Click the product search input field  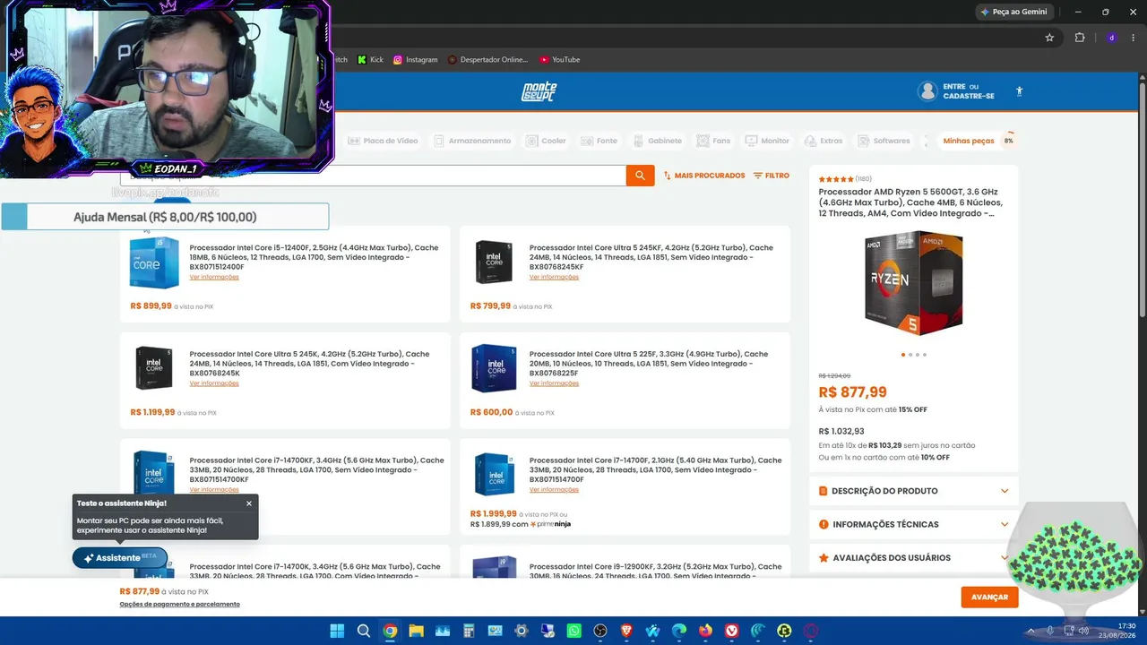[x=373, y=176]
